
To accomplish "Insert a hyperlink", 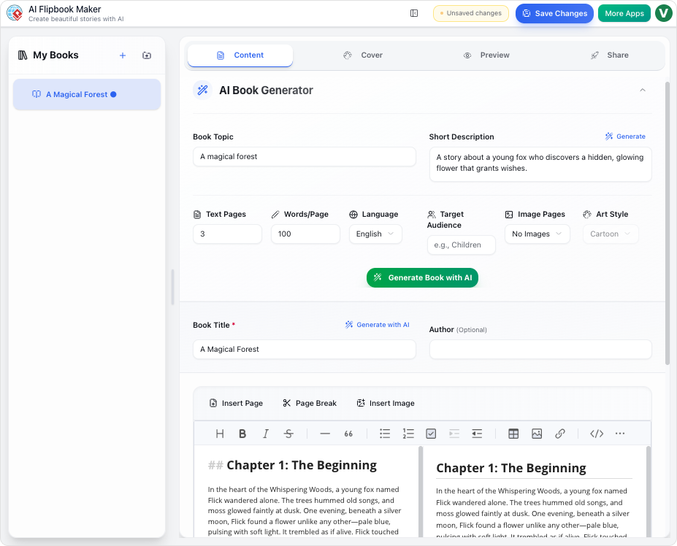I will tap(560, 433).
